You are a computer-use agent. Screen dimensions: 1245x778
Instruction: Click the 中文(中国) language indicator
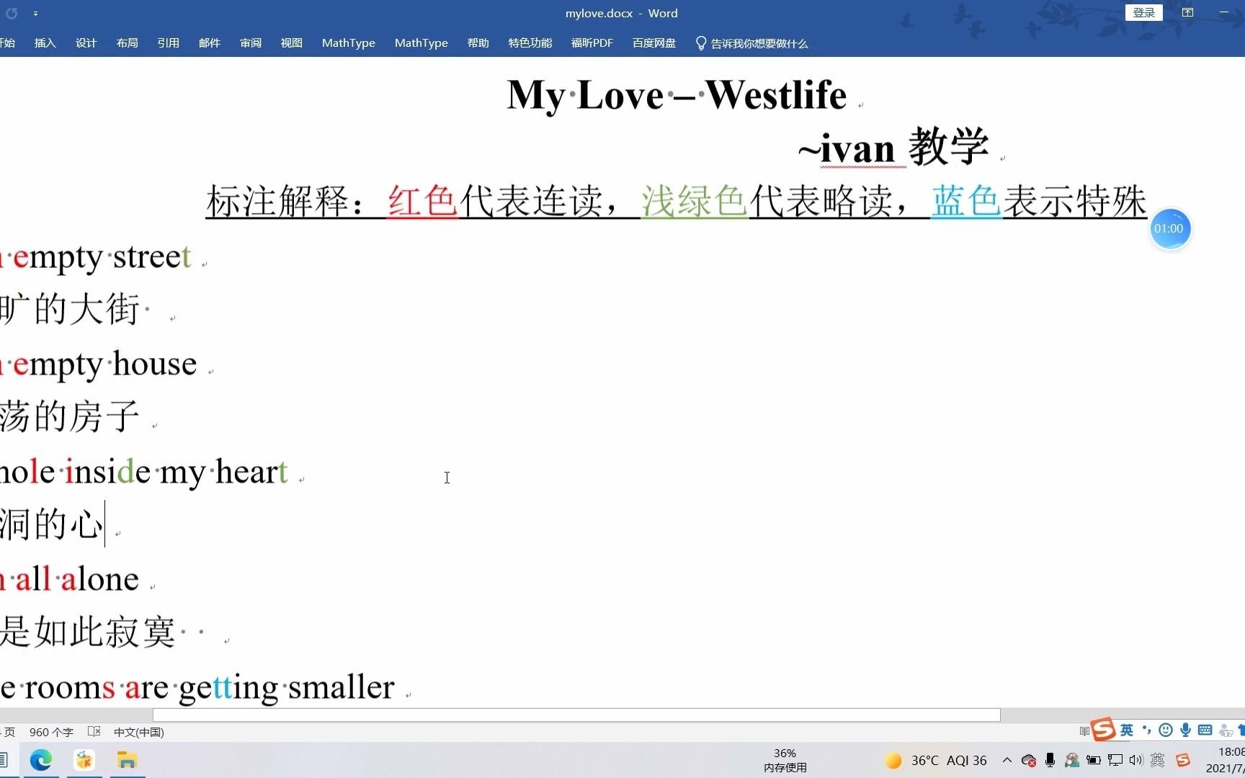point(138,732)
